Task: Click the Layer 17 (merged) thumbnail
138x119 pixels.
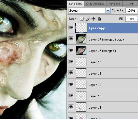Action: click(x=81, y=50)
